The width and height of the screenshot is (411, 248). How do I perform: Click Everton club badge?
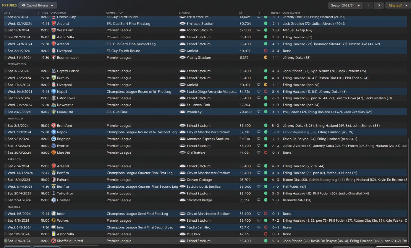pos(54,146)
